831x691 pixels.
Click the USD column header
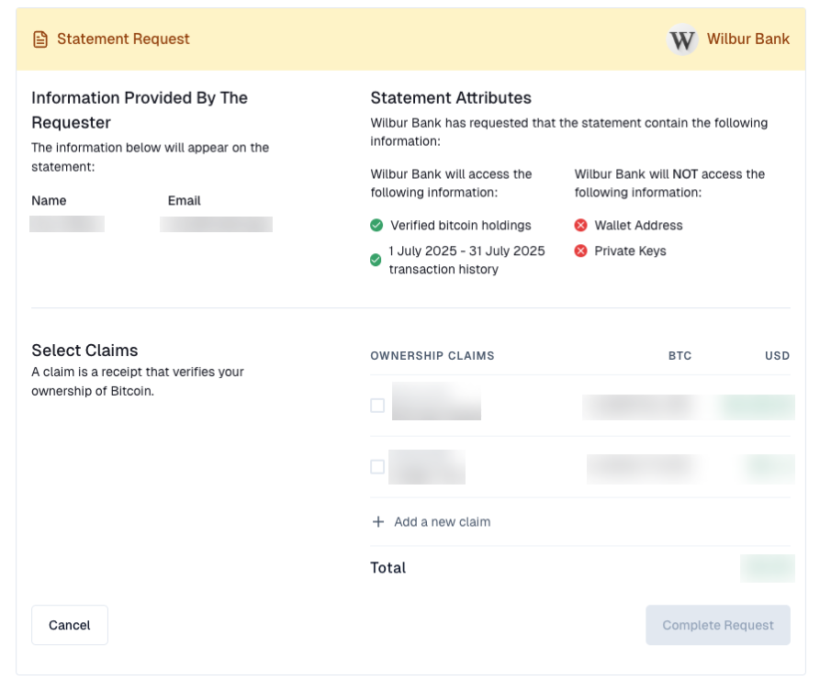click(777, 356)
